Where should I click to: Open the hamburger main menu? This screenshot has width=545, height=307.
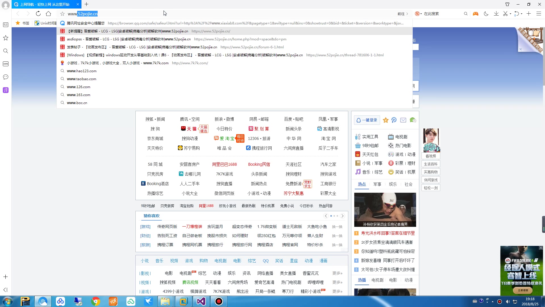pyautogui.click(x=538, y=14)
